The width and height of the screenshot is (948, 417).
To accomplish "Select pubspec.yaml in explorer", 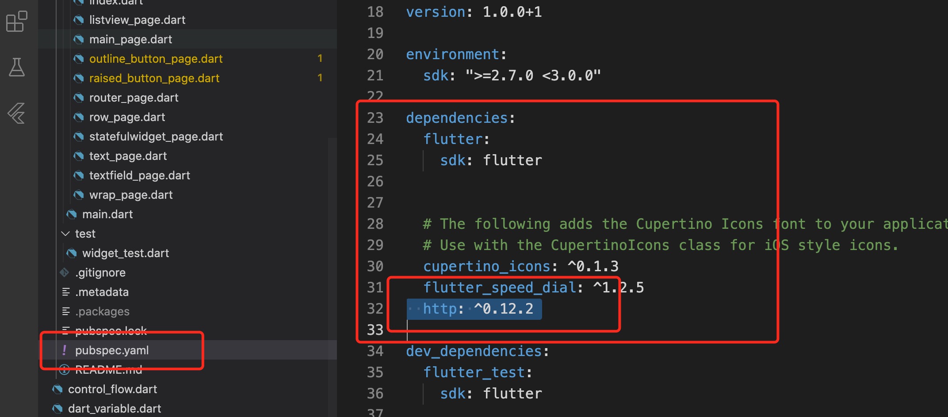I will [112, 350].
